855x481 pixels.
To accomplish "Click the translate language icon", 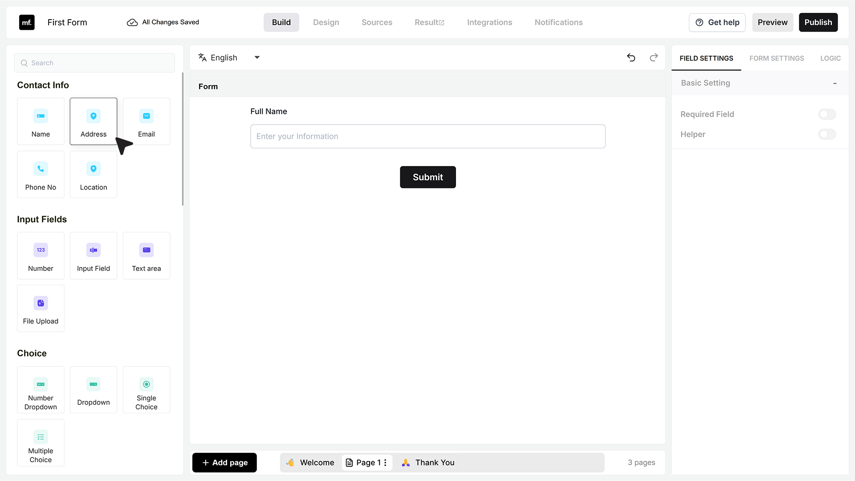I will pos(203,57).
